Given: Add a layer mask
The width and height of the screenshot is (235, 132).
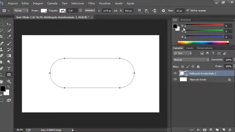Looking at the screenshot, I should coord(205,130).
